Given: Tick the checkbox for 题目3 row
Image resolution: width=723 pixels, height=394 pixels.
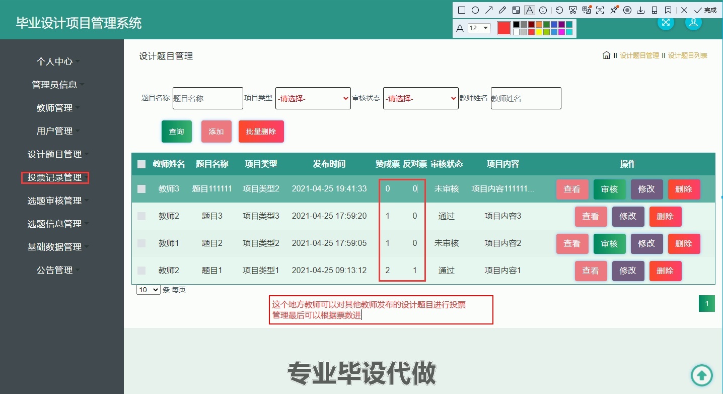Looking at the screenshot, I should 141,216.
